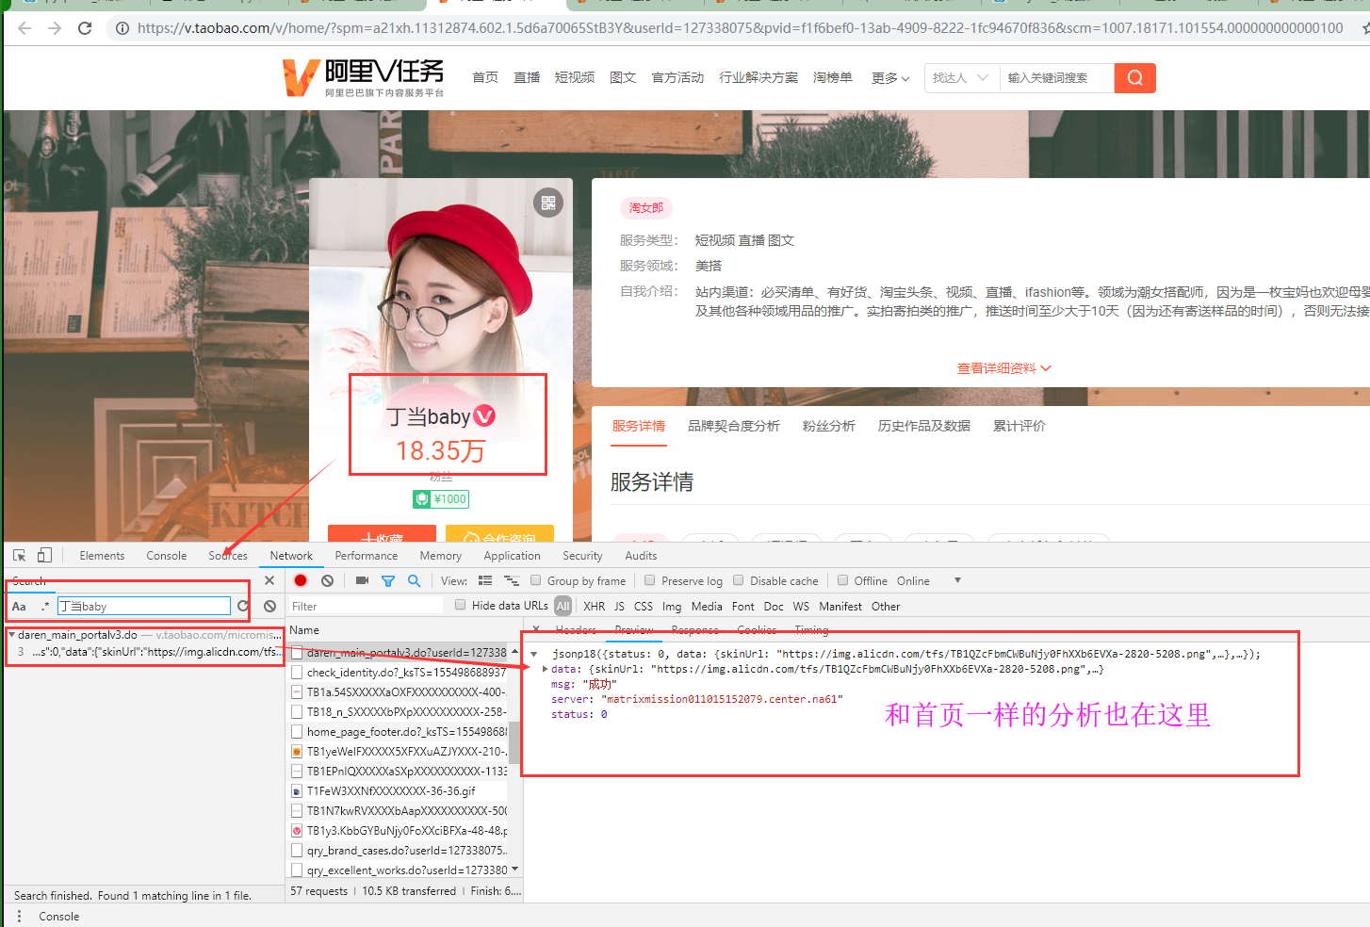The height and width of the screenshot is (927, 1370).
Task: Click the orange search button on site header
Action: click(x=1134, y=78)
